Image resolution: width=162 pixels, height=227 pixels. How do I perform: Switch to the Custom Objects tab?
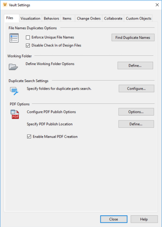tap(138, 19)
